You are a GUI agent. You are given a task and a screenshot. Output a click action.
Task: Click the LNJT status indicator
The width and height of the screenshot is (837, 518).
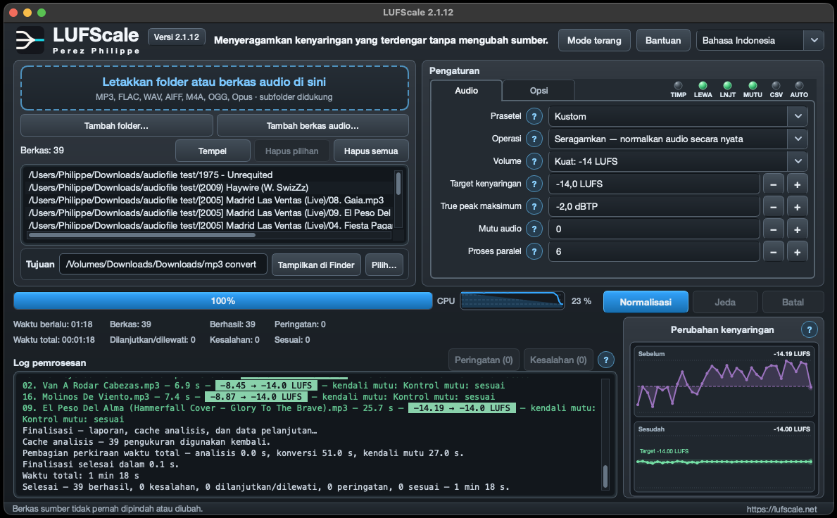click(728, 89)
